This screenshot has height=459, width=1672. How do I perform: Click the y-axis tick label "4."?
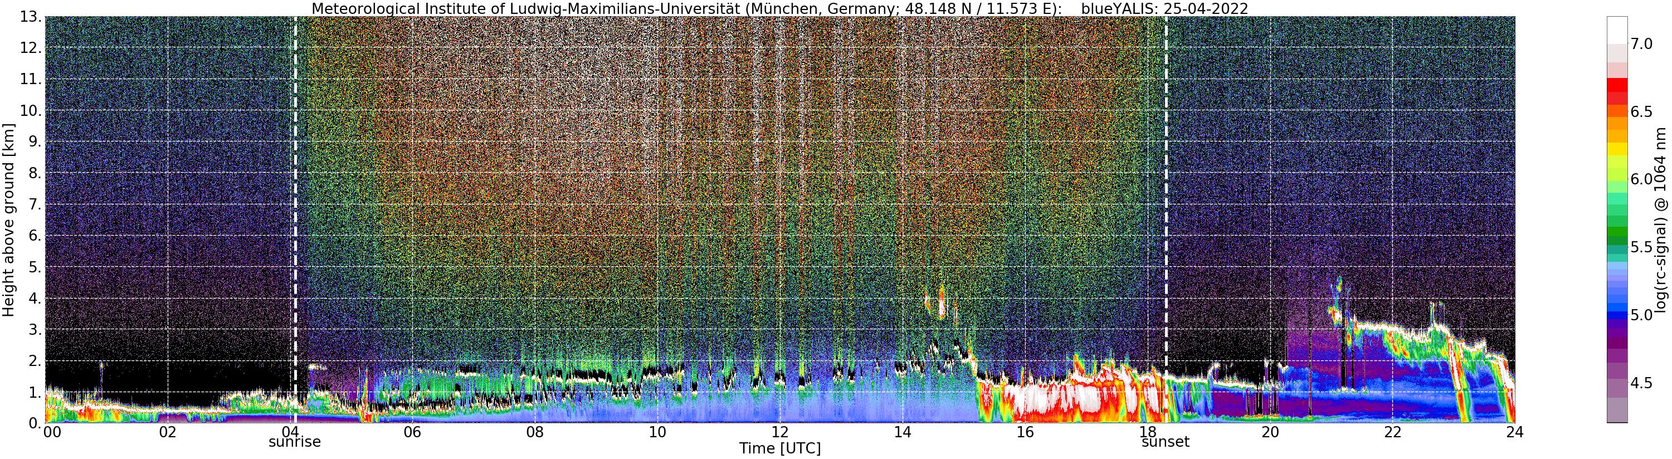34,298
